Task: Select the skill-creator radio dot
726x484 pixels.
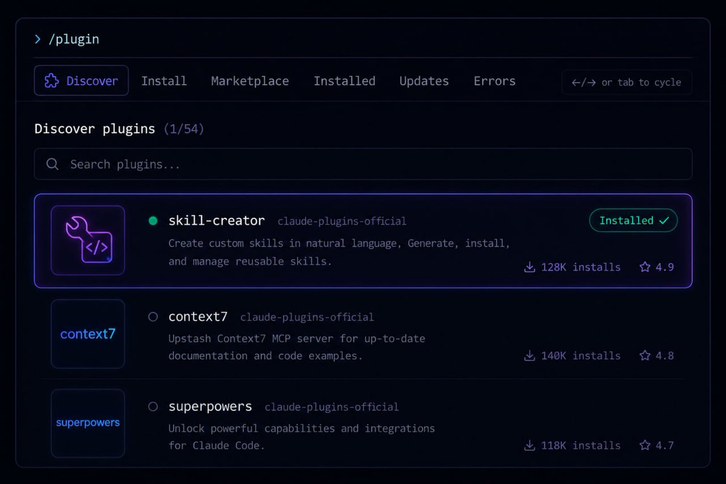Action: (153, 221)
